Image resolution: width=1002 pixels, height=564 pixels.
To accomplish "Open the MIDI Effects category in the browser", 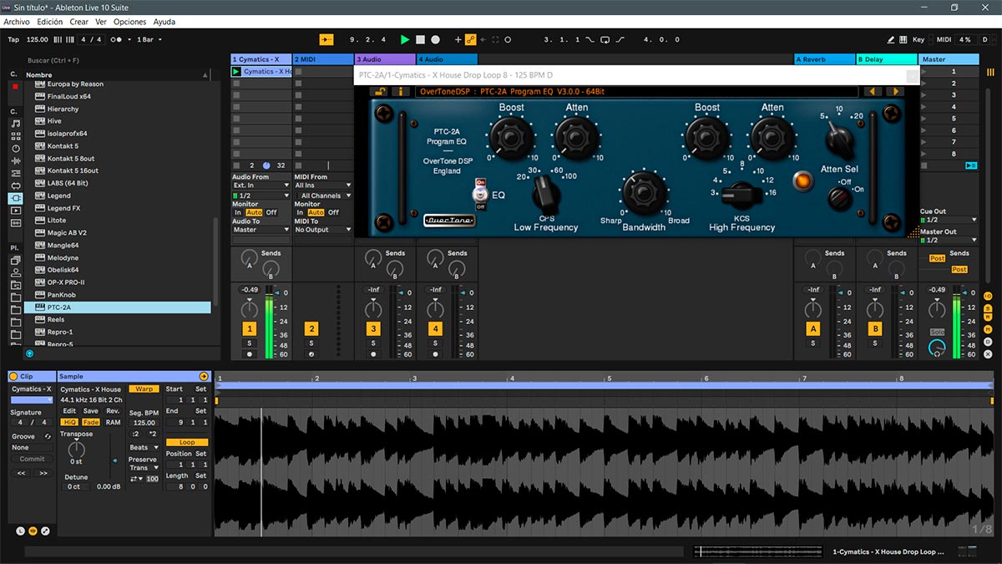I will [15, 174].
